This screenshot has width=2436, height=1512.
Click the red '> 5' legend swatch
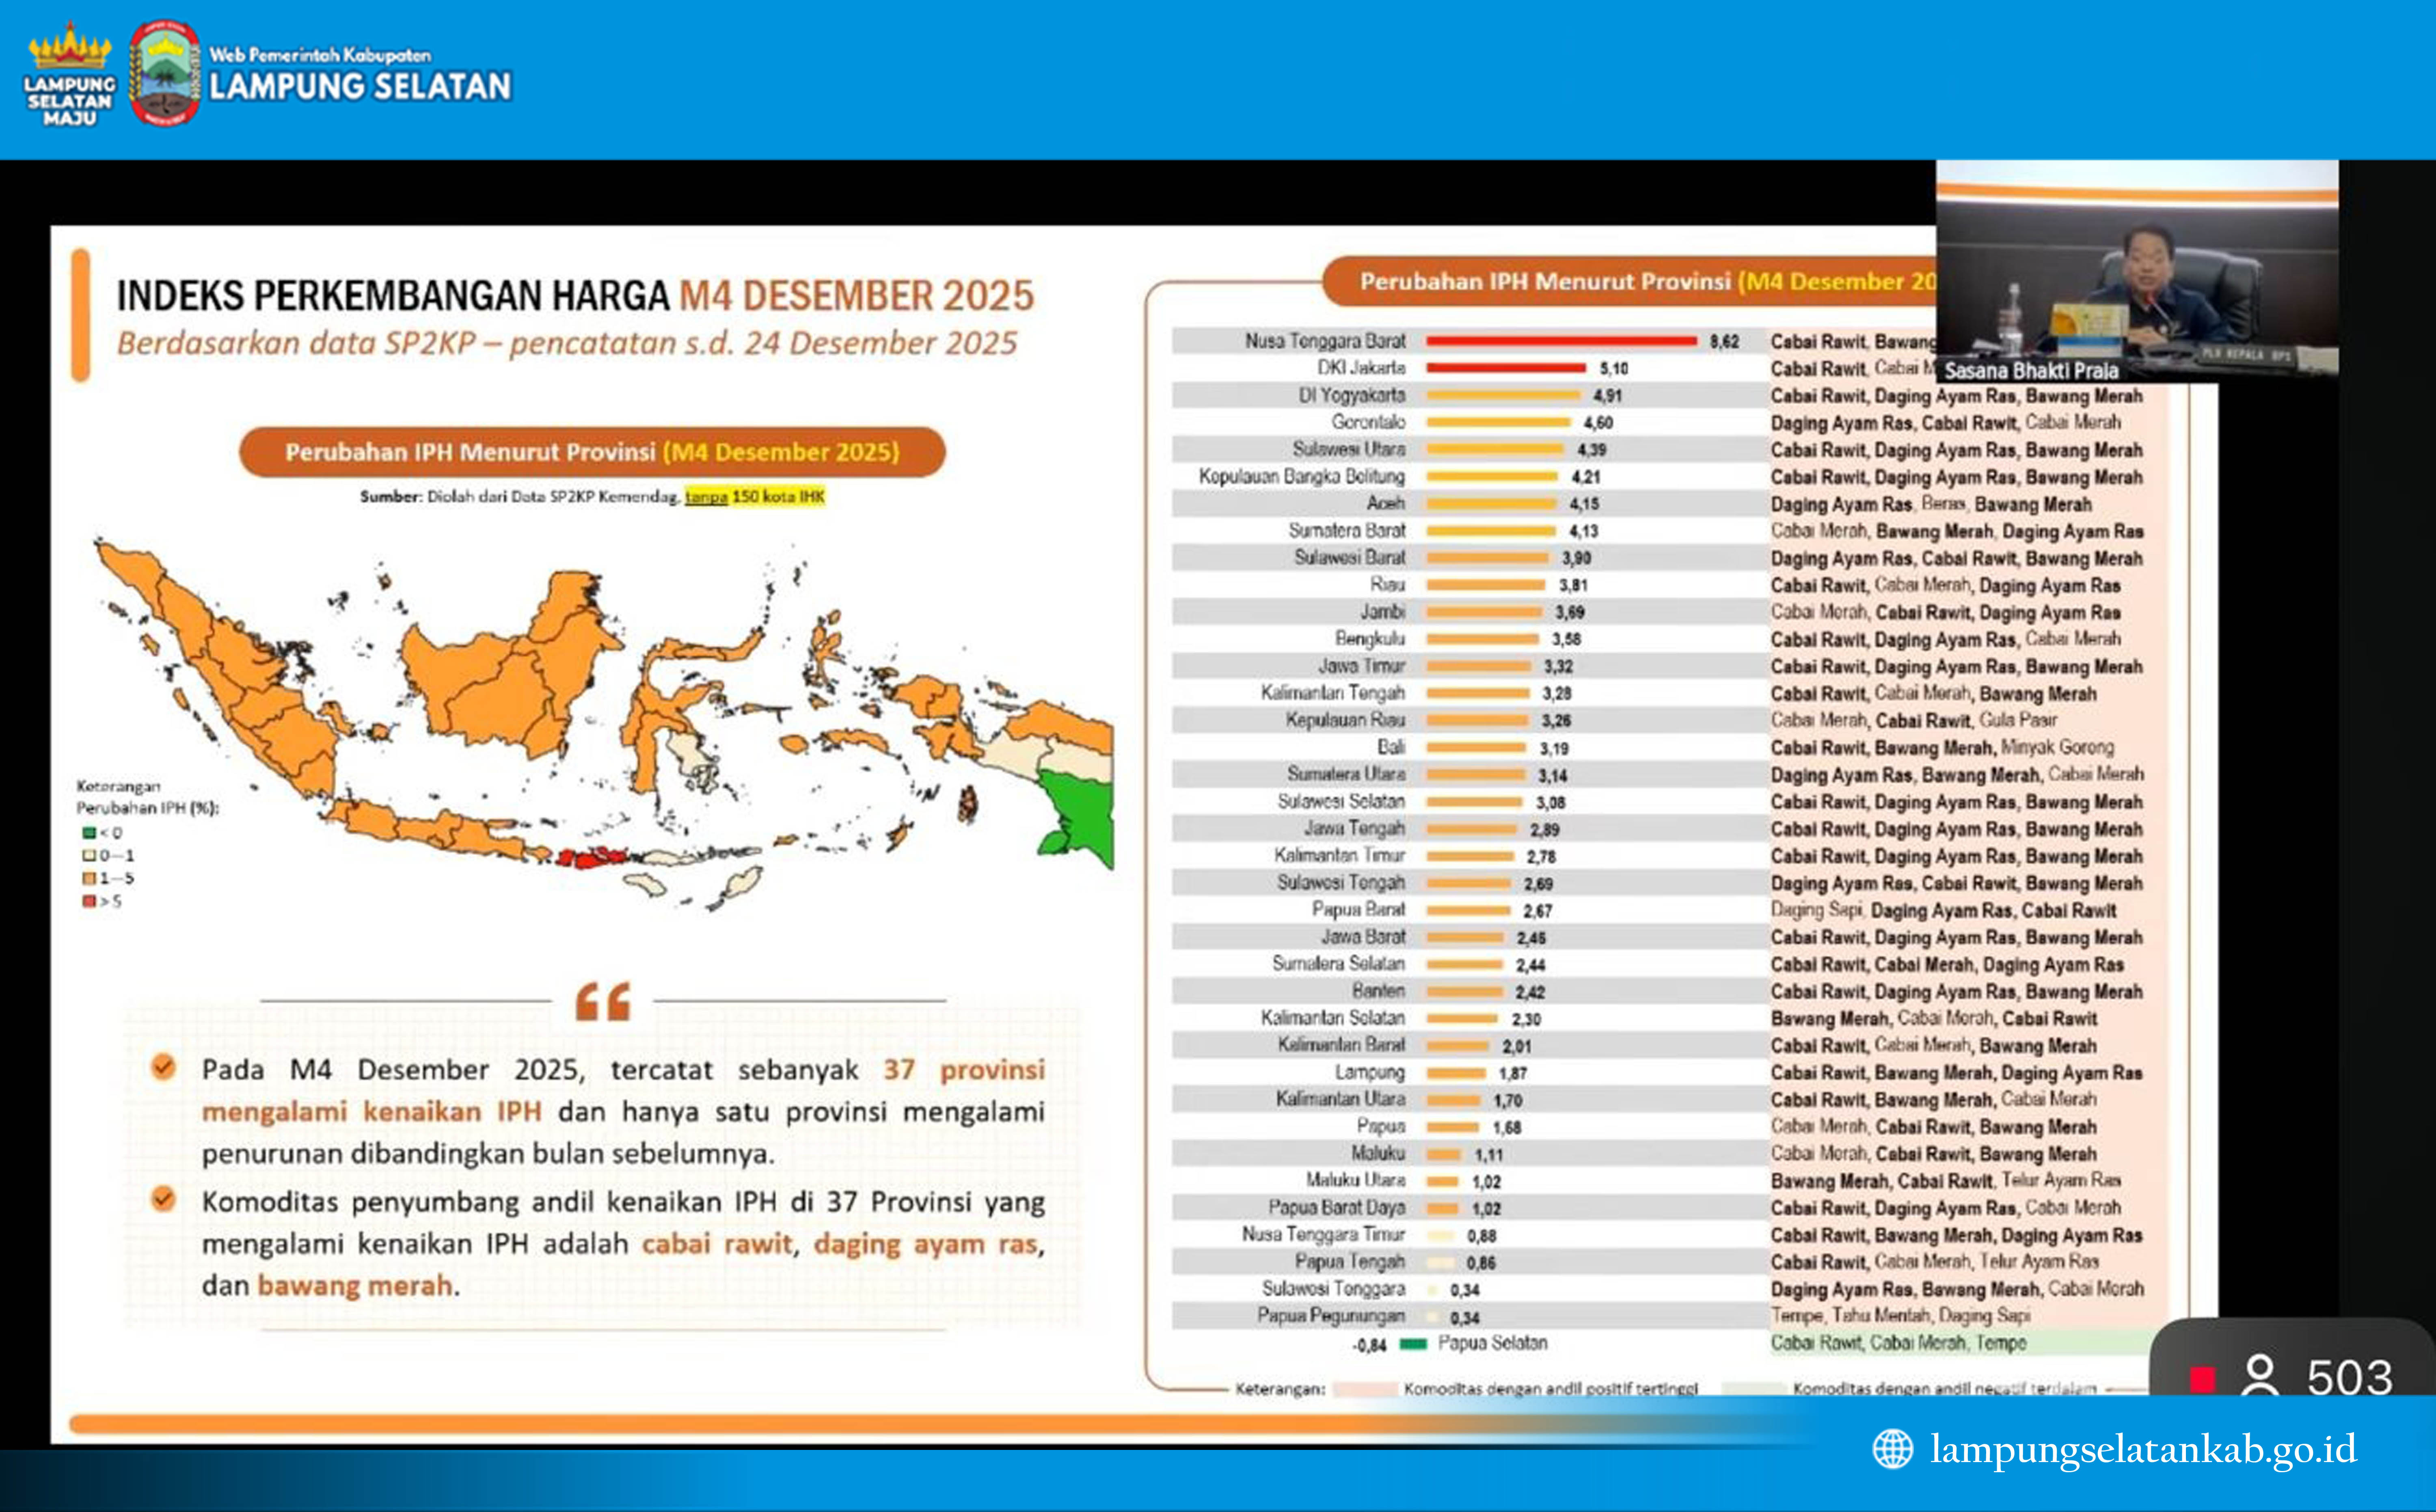coord(89,902)
